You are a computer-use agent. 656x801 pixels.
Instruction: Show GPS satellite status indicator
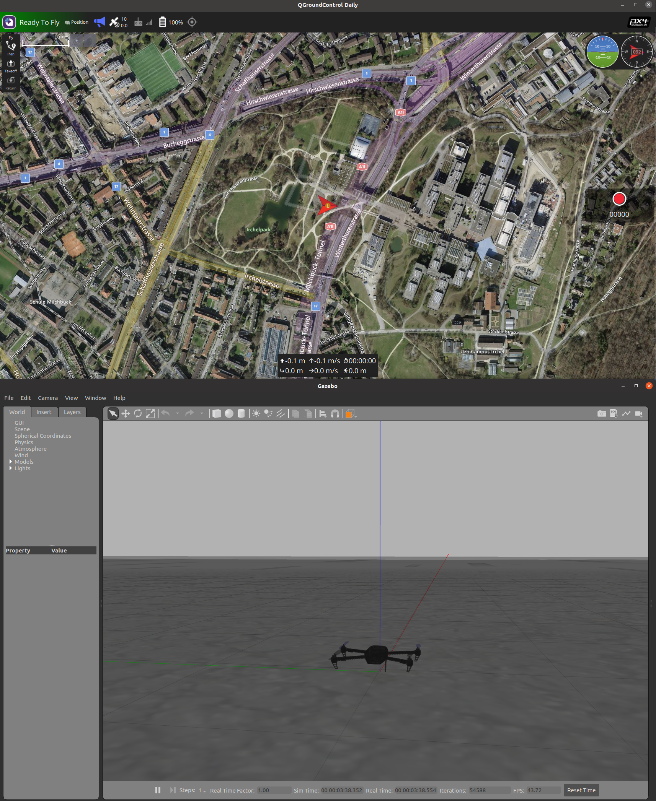[118, 22]
